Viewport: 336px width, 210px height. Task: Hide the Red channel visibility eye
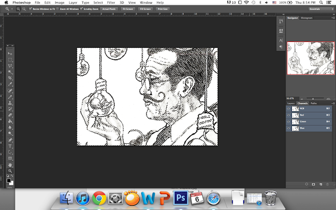point(288,115)
